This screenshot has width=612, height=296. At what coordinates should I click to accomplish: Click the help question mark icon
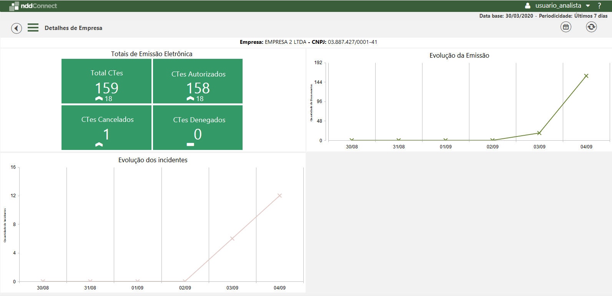pyautogui.click(x=599, y=6)
